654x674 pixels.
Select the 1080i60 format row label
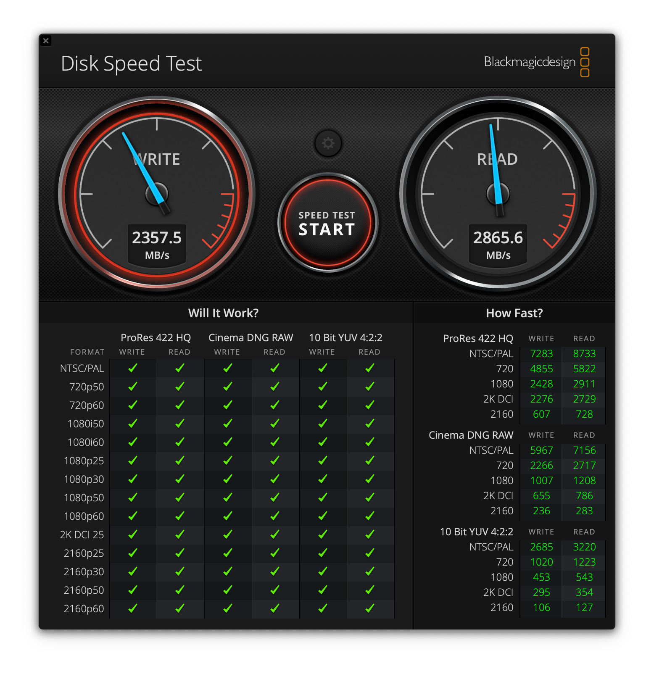85,442
